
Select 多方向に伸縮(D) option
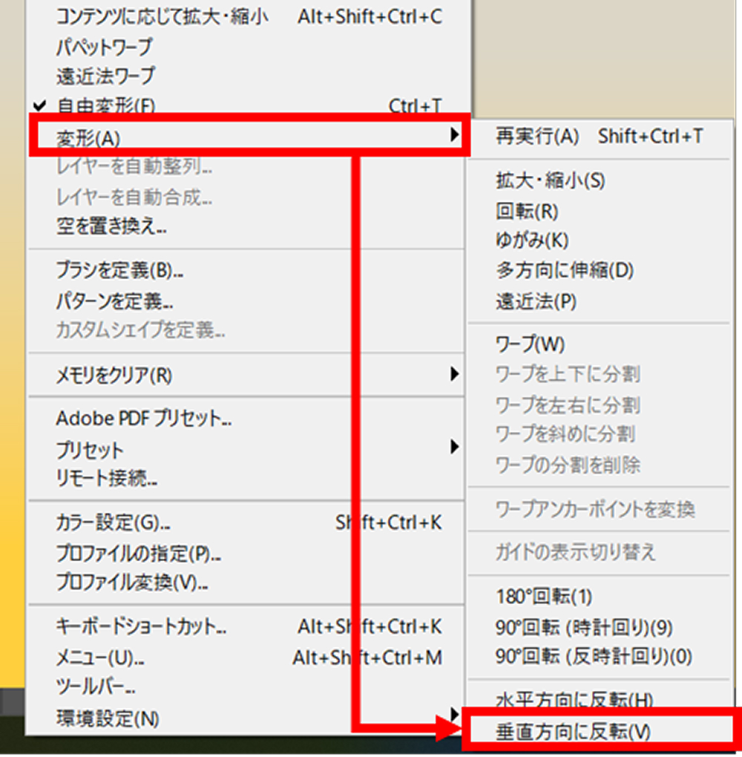[x=565, y=271]
